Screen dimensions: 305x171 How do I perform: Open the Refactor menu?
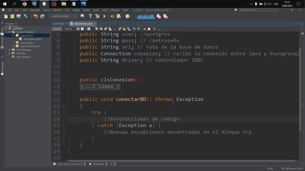tap(58, 10)
